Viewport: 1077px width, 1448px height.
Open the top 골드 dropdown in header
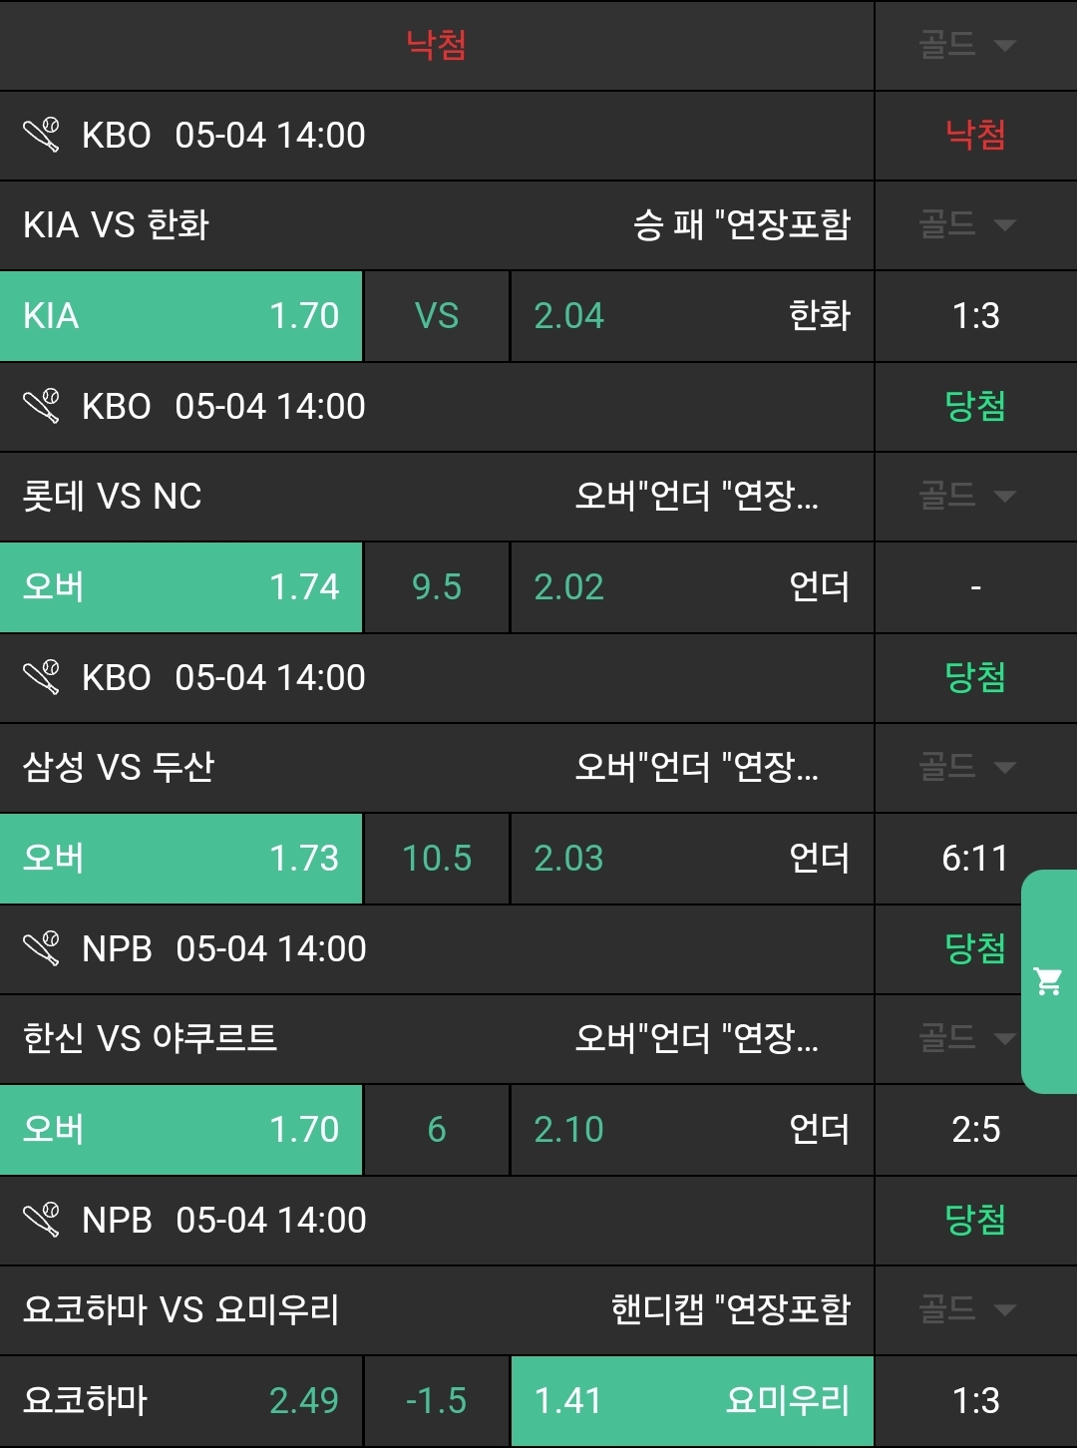966,45
